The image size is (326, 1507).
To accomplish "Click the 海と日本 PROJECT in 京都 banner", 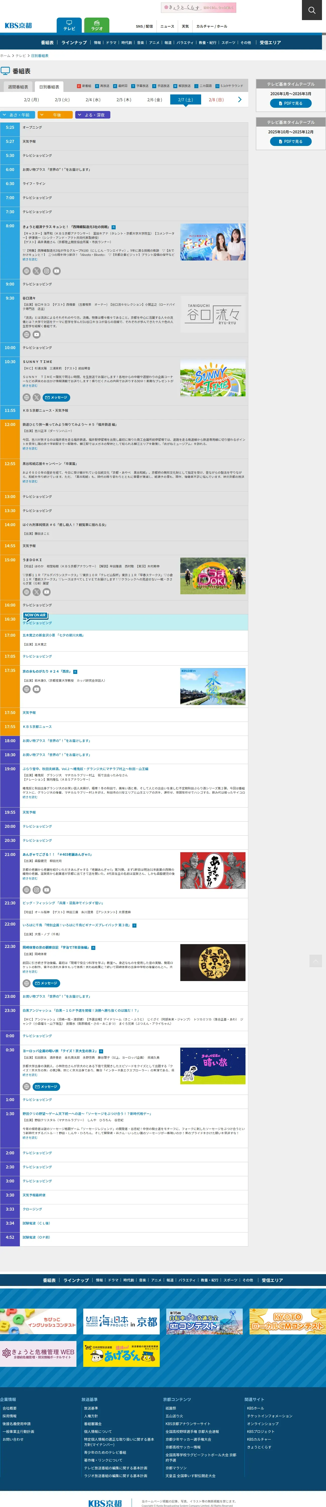I will point(122,1322).
